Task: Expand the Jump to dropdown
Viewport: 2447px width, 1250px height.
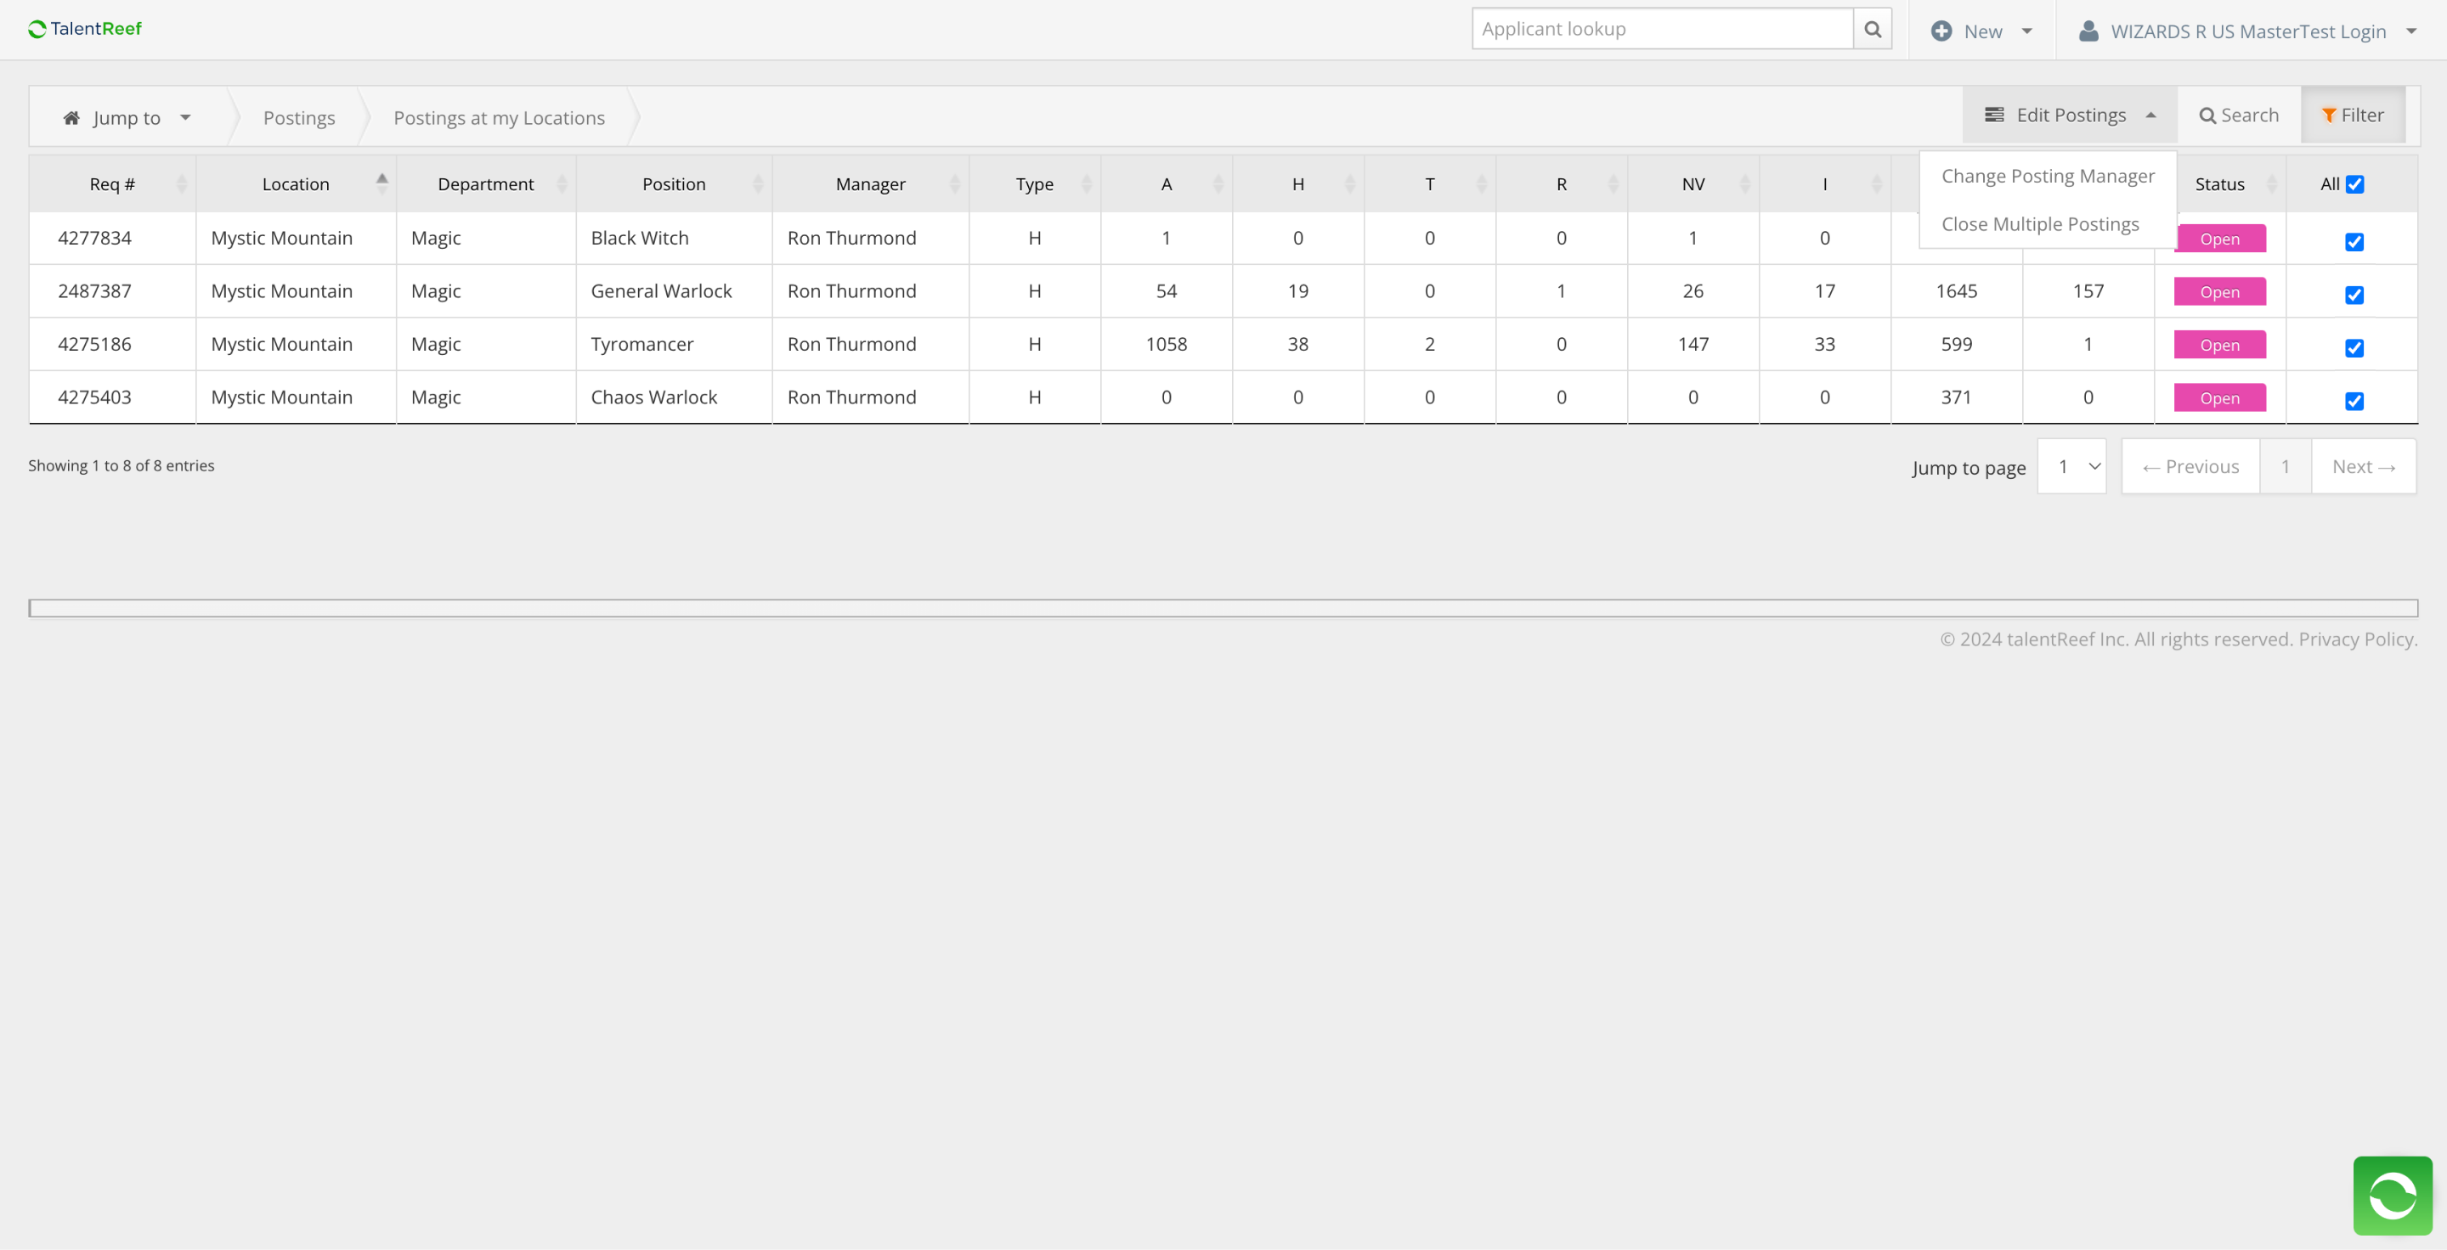Action: (x=127, y=118)
